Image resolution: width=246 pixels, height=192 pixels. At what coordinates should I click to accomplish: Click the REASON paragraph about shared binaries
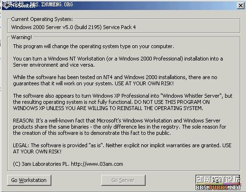coord(119,127)
